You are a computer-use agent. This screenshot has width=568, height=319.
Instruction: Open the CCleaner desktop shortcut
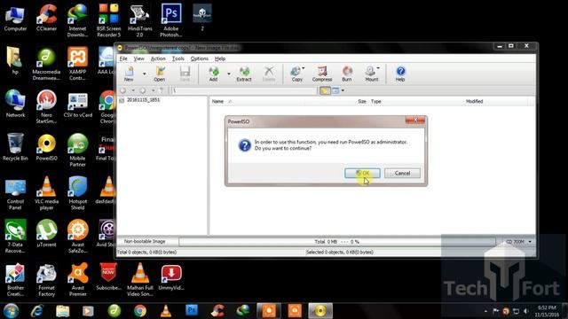tap(46, 18)
